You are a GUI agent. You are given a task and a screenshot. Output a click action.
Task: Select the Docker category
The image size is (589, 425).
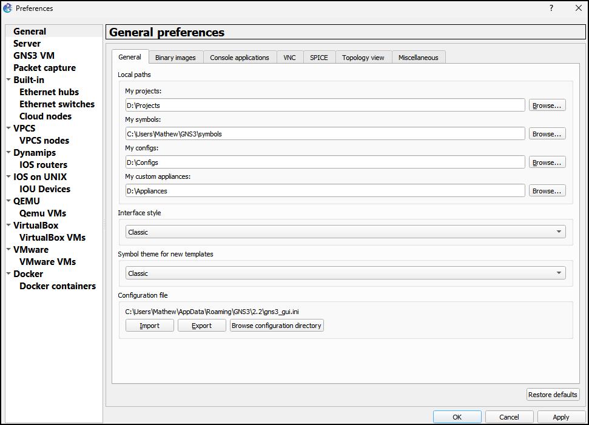point(28,273)
